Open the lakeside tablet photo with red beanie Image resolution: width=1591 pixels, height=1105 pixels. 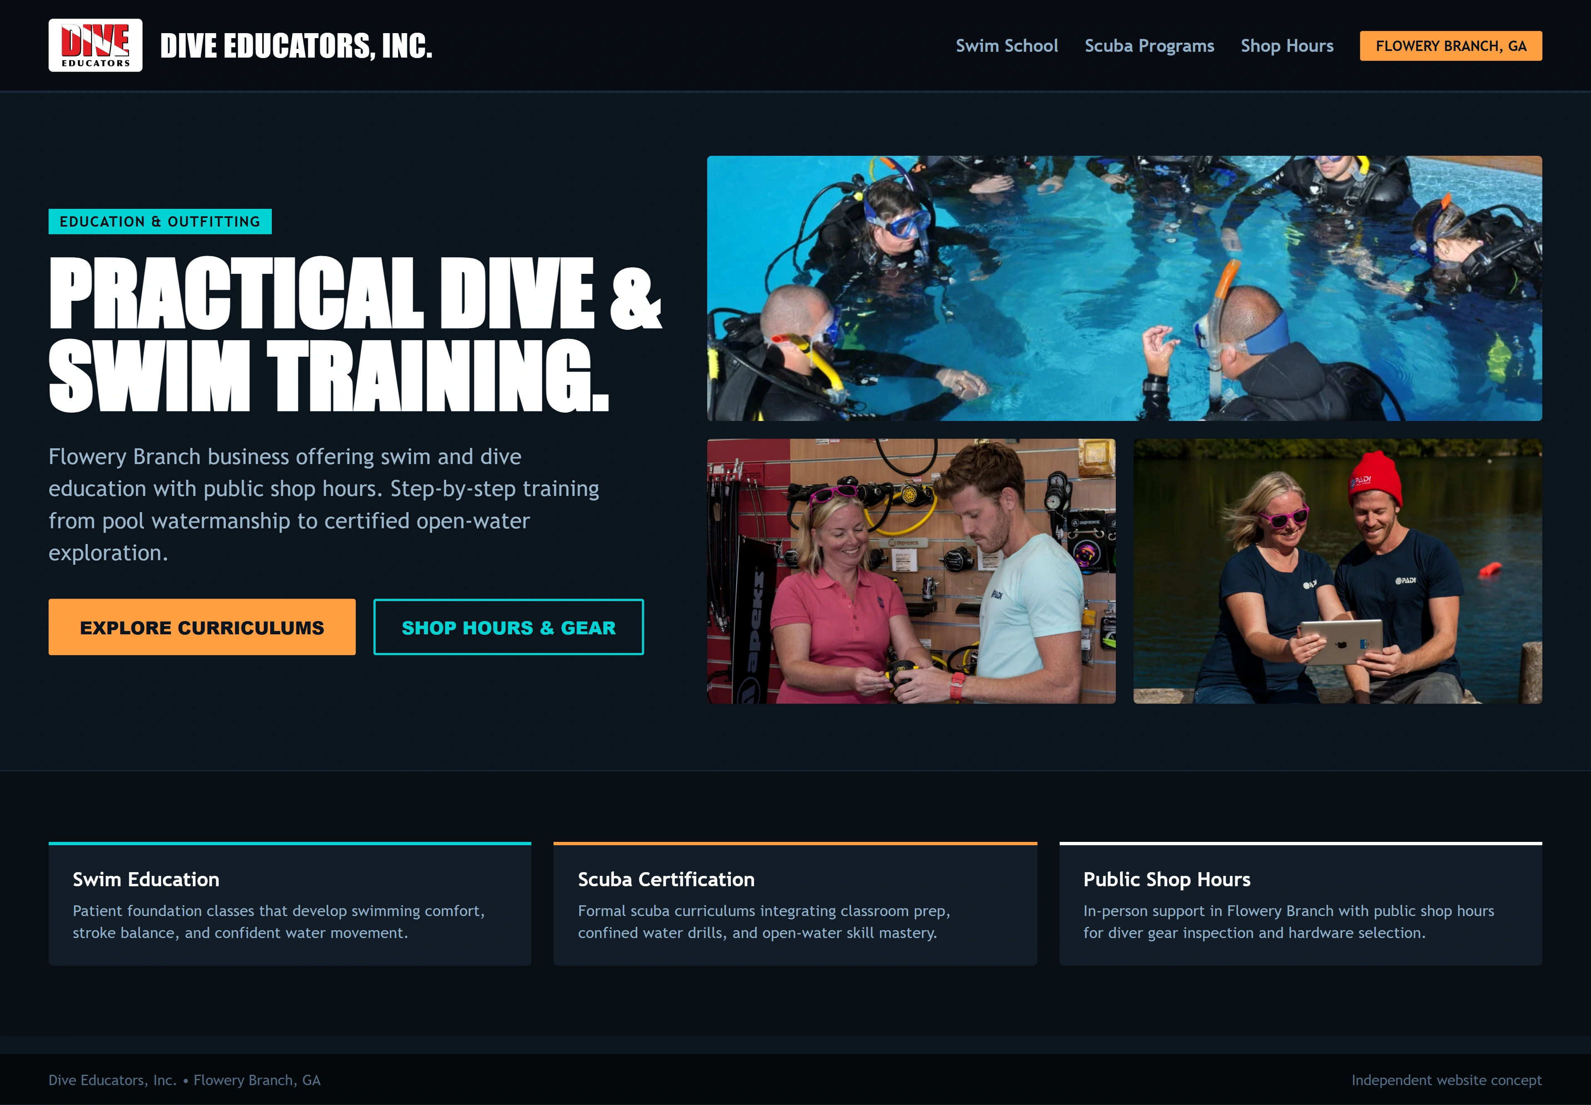pyautogui.click(x=1337, y=571)
